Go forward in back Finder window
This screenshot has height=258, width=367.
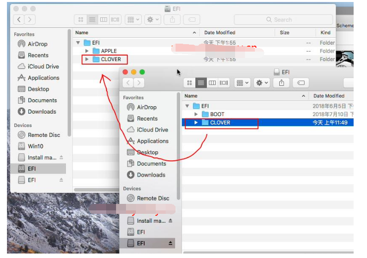30,20
